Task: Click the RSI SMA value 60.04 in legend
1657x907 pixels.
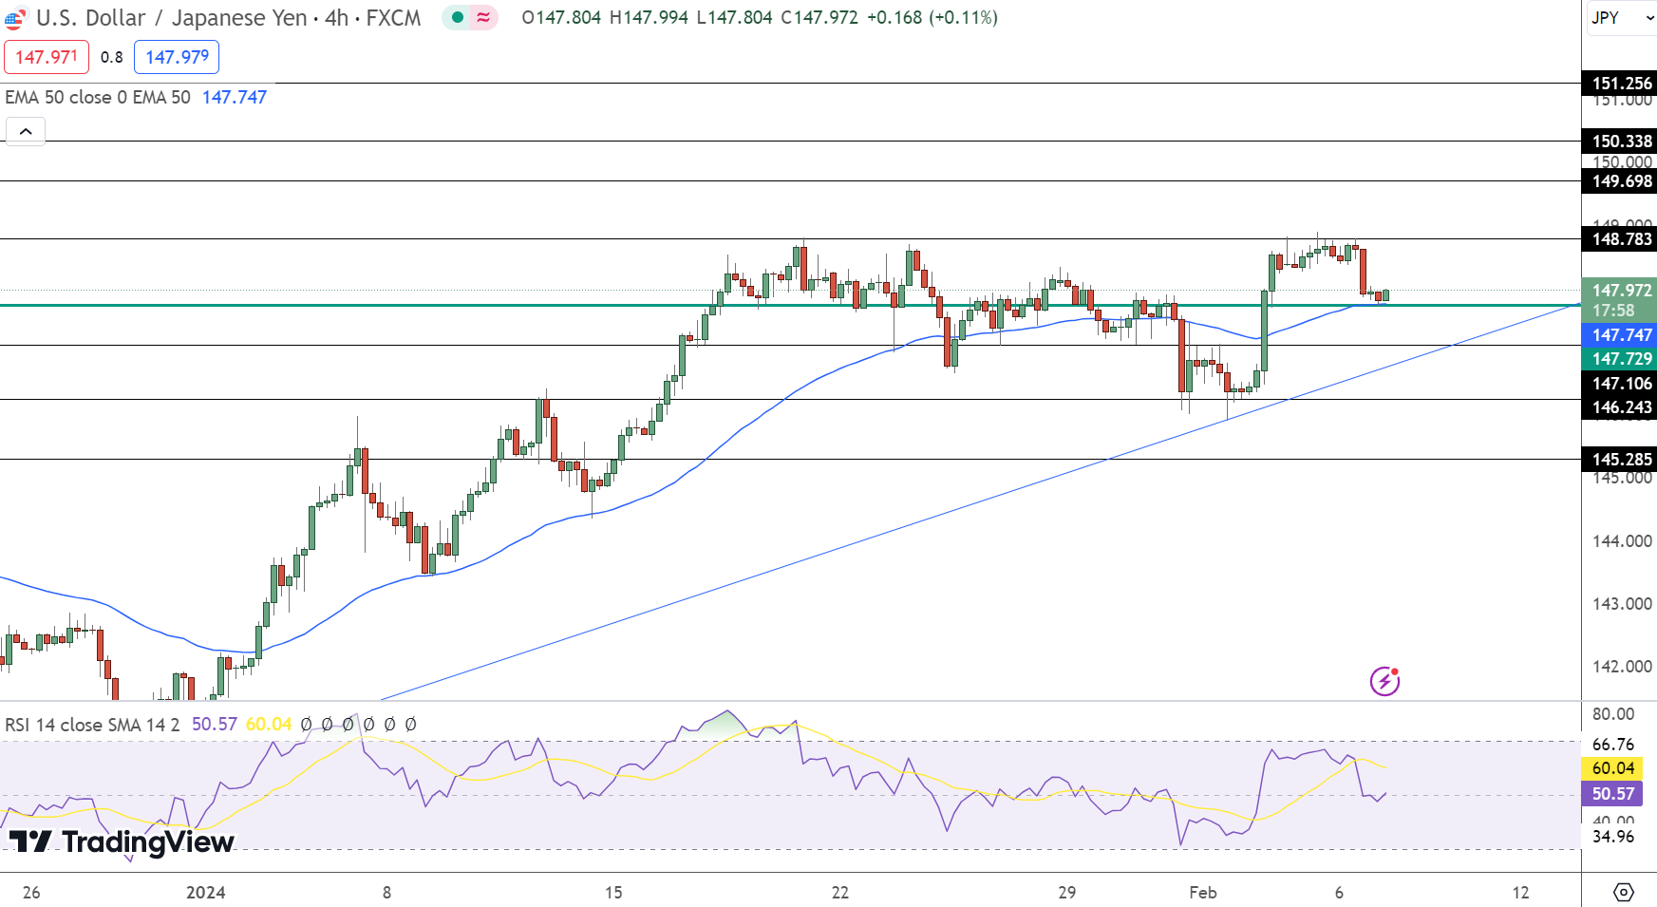Action: 269,725
